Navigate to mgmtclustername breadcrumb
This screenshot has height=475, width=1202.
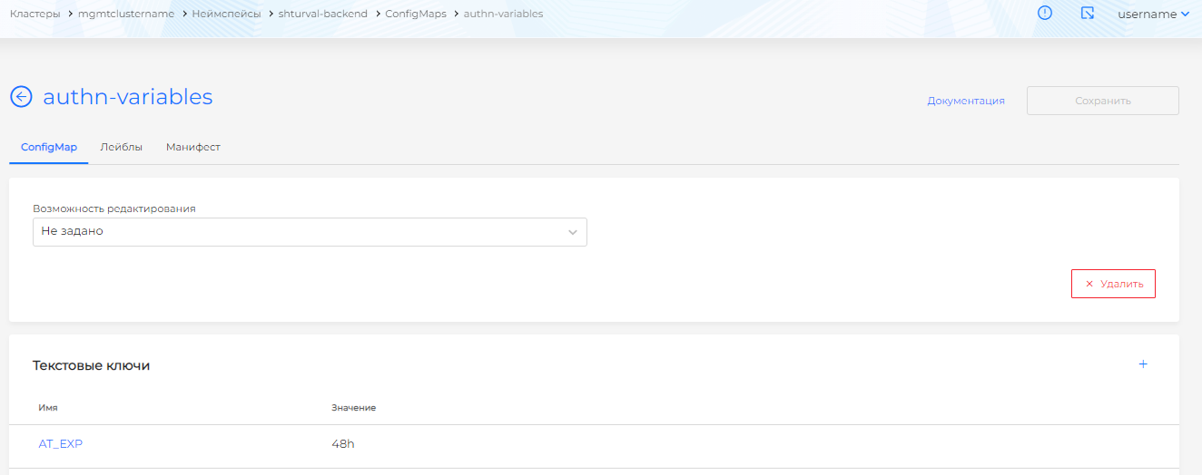(126, 15)
